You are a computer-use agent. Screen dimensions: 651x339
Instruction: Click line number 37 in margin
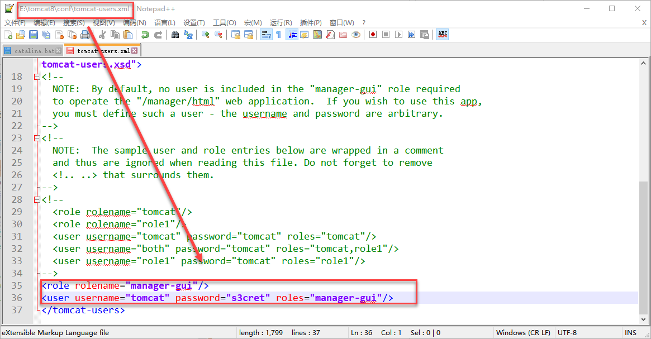tap(17, 311)
